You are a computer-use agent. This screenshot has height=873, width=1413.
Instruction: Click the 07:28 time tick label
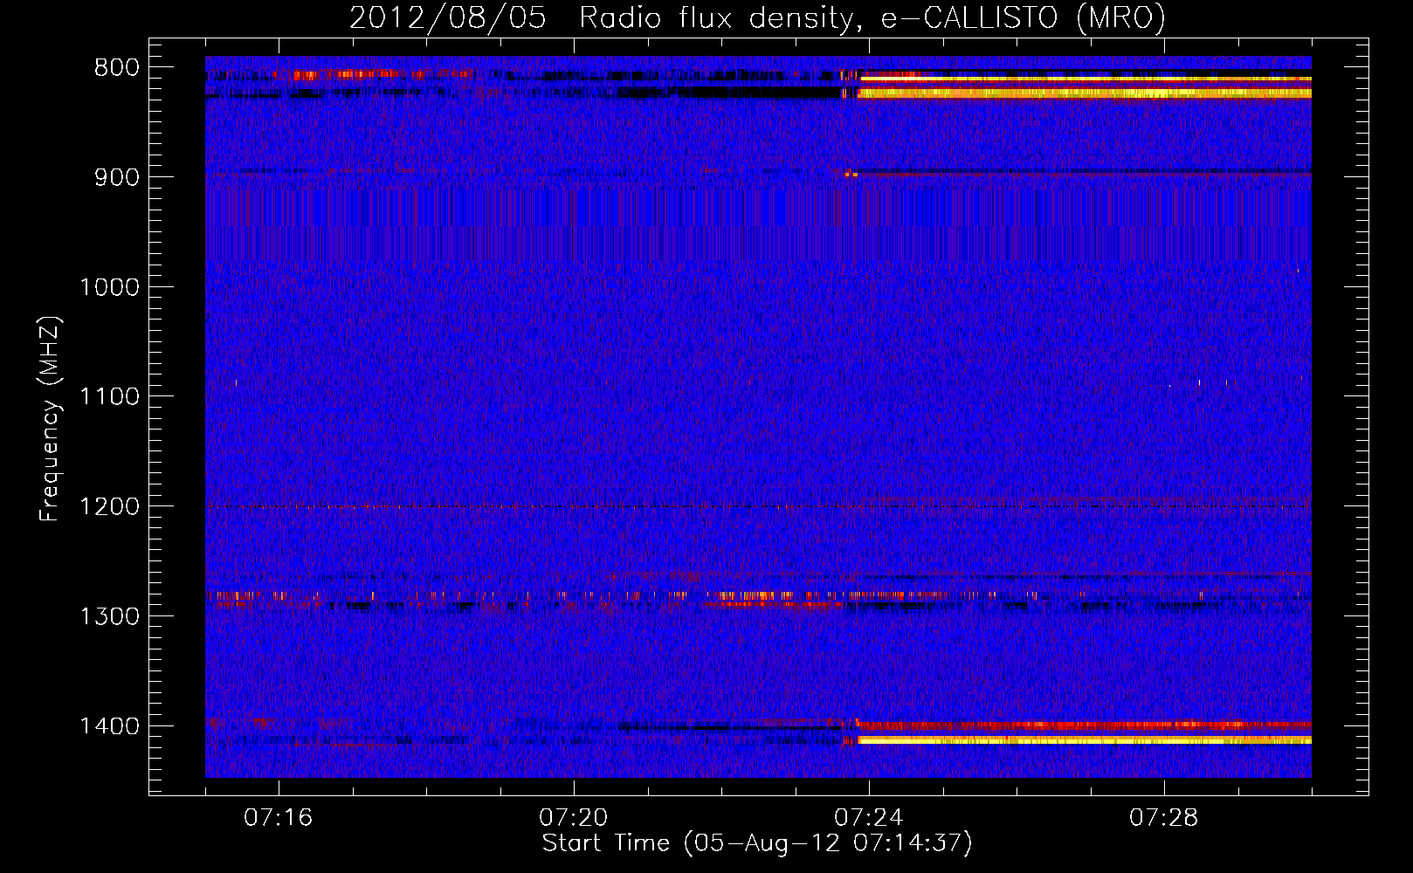coord(1164,818)
